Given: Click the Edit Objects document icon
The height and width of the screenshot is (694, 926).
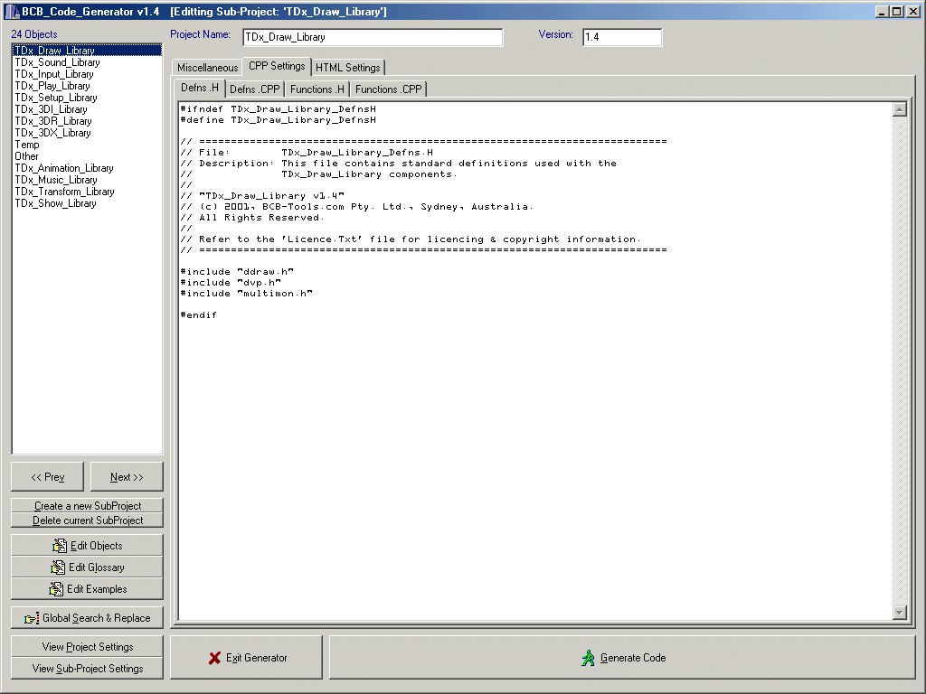Looking at the screenshot, I should (x=61, y=546).
